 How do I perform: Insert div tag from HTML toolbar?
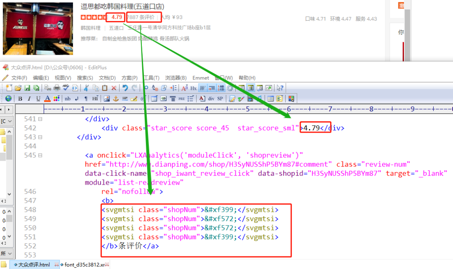point(211,99)
